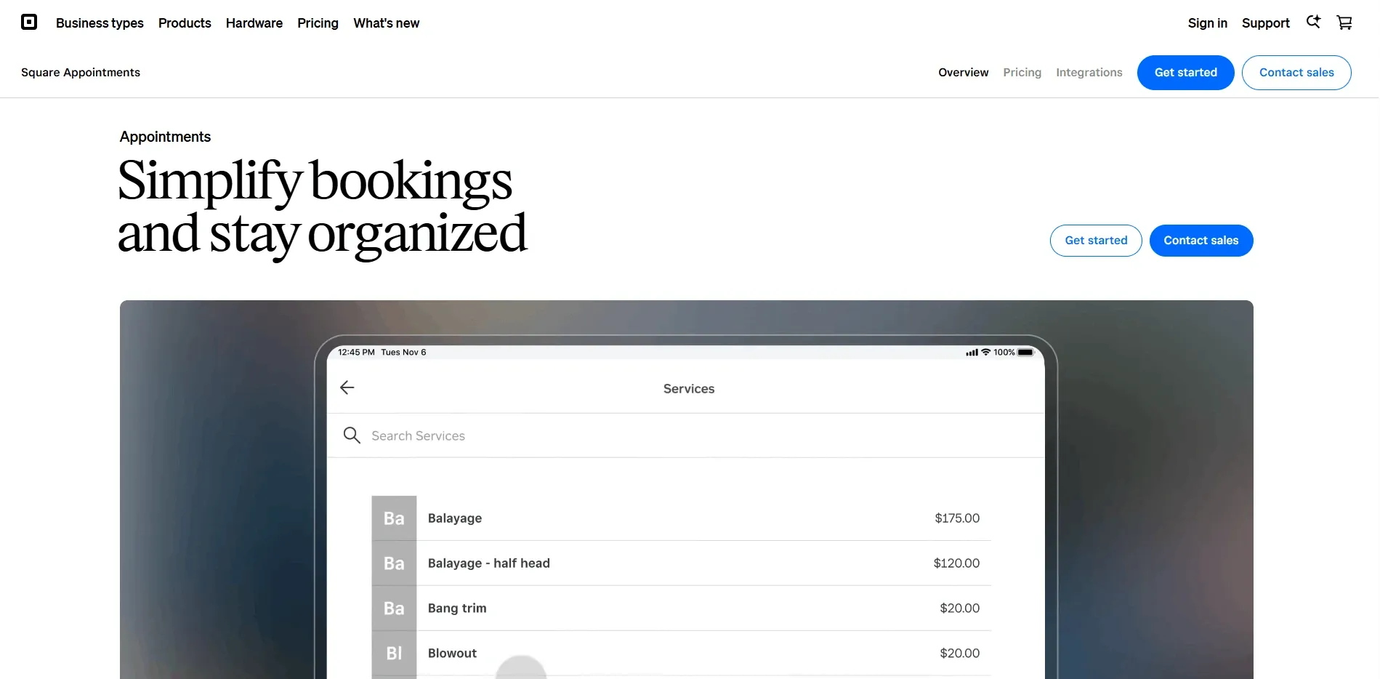1380x679 pixels.
Task: Click the battery icon in tablet status bar
Action: (1025, 353)
